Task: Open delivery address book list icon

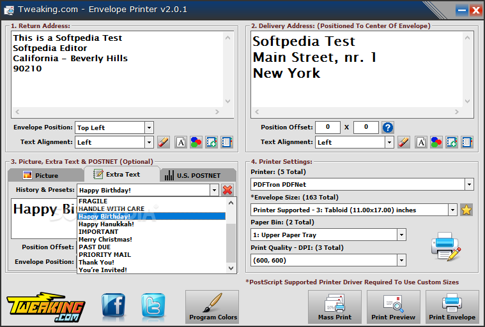Action: click(x=467, y=142)
